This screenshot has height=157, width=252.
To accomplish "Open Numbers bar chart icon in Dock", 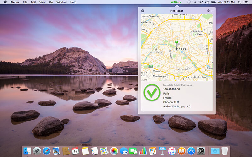I will point(143,151).
